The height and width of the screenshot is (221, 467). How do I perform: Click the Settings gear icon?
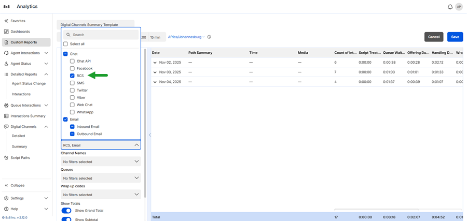(6, 198)
